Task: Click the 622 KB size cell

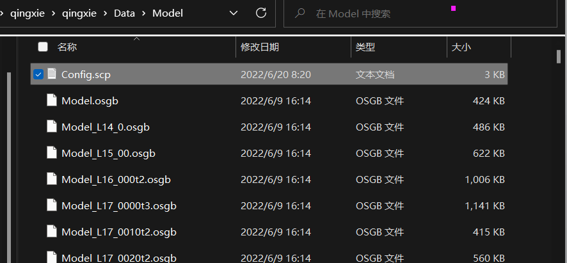Action: coord(488,153)
